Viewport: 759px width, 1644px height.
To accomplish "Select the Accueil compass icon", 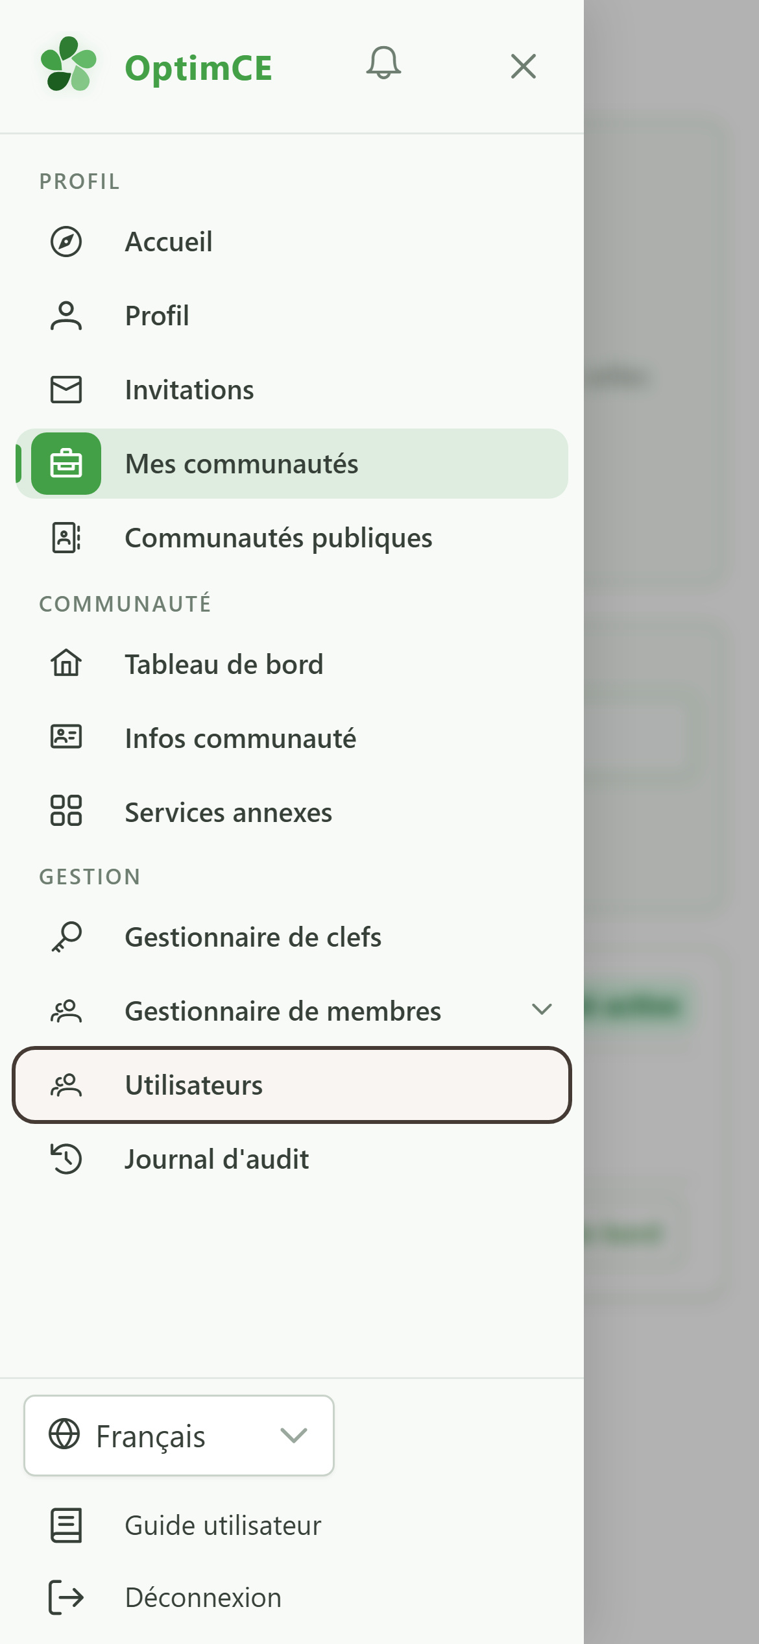I will 66,242.
